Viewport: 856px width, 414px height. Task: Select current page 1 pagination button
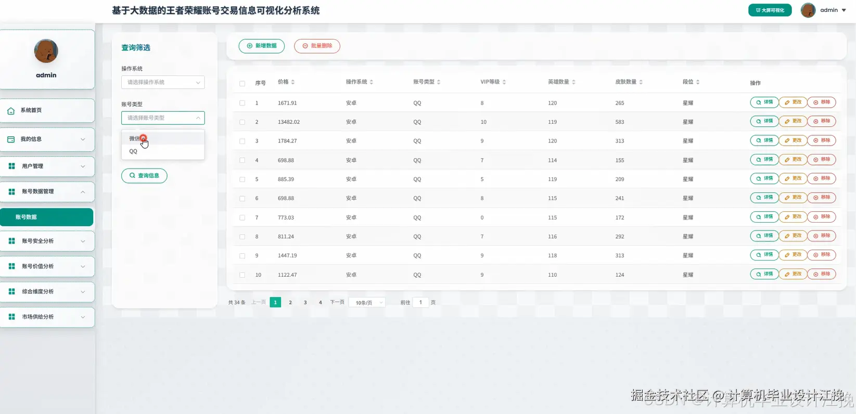click(275, 302)
